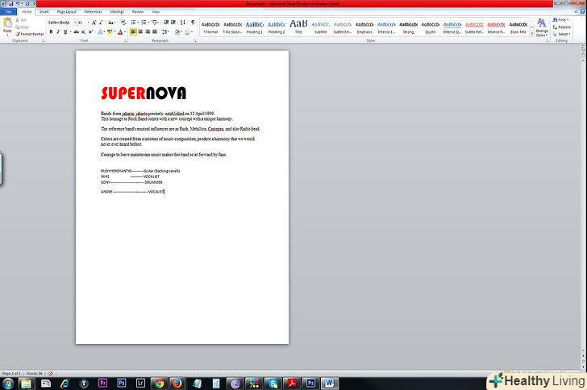The width and height of the screenshot is (587, 390).
Task: Click Decrease Indent icon
Action: click(166, 23)
